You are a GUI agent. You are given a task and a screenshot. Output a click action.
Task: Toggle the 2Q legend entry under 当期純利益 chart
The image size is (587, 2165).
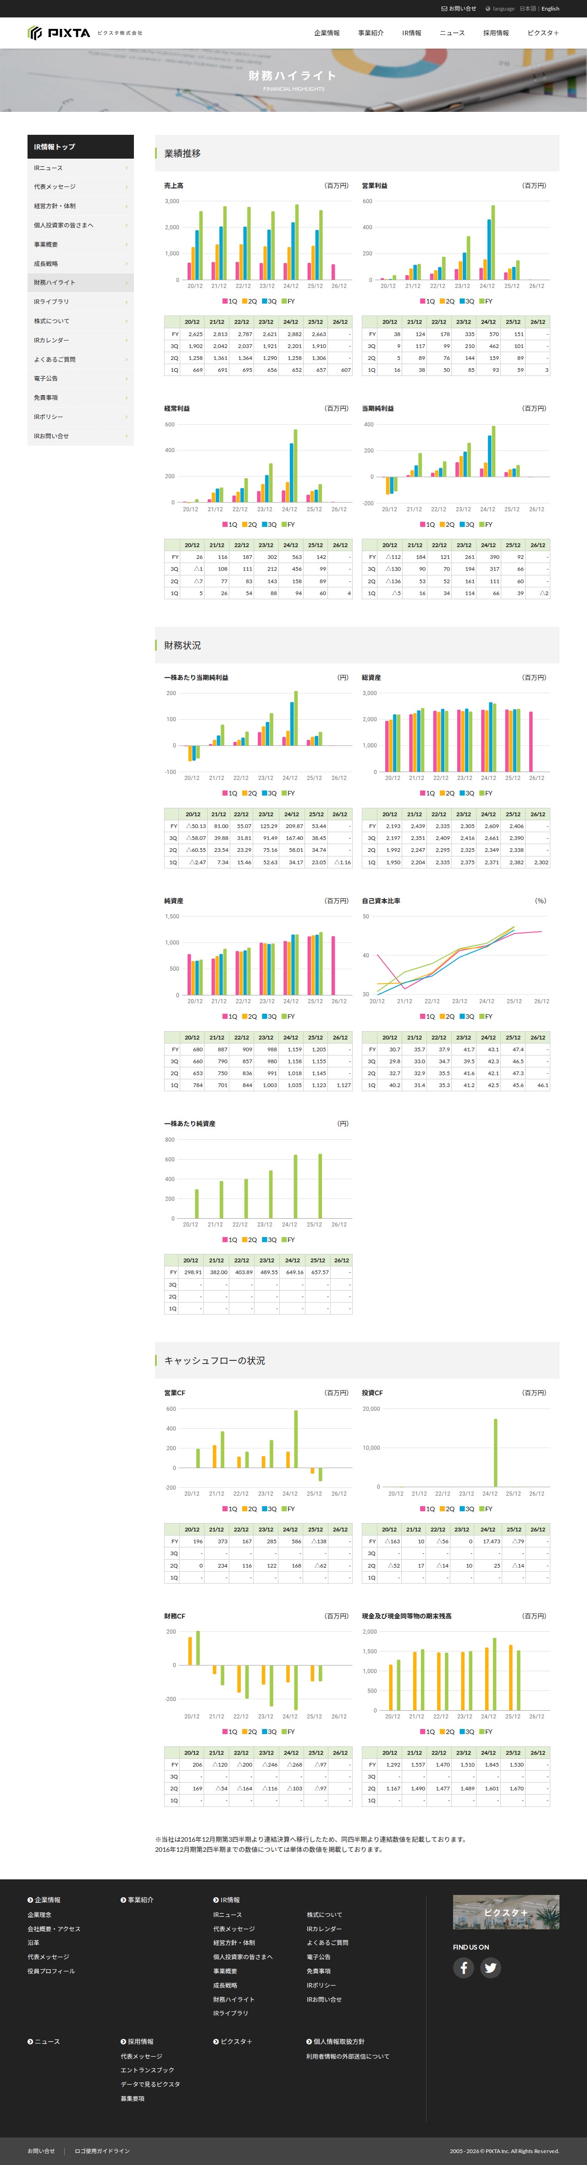click(x=447, y=525)
